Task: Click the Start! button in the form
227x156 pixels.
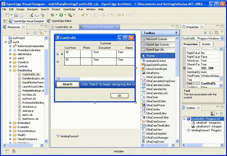Action: [x=67, y=85]
